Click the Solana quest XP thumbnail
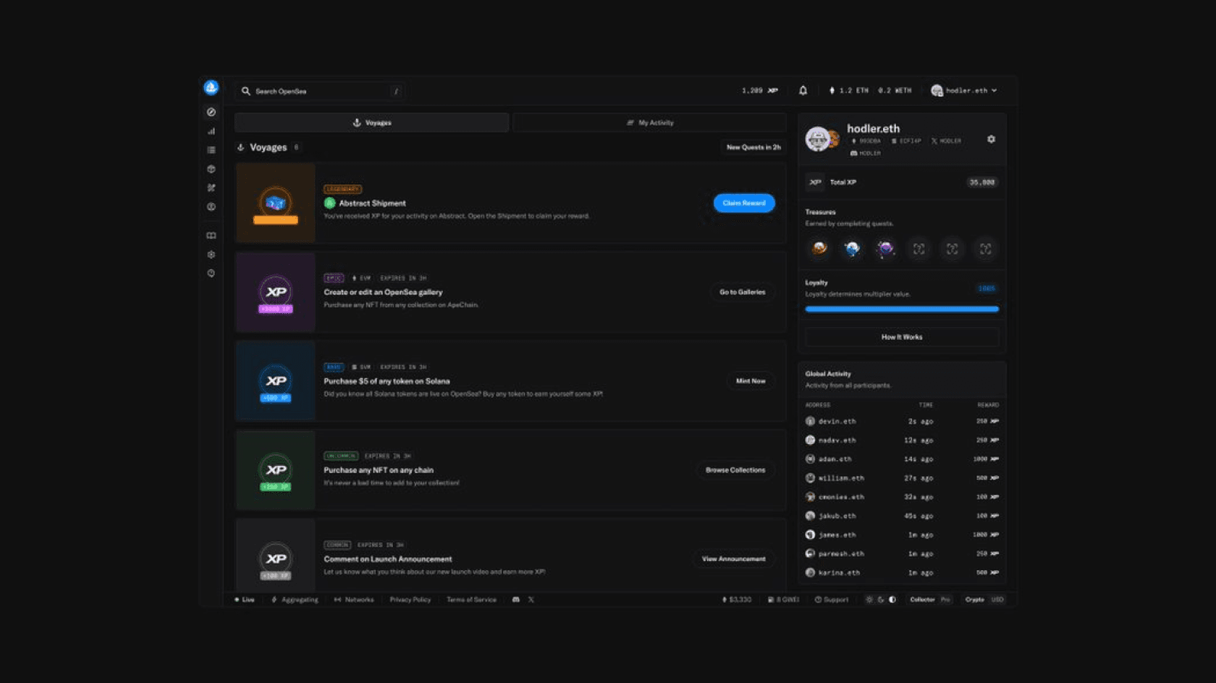The width and height of the screenshot is (1216, 683). (275, 381)
